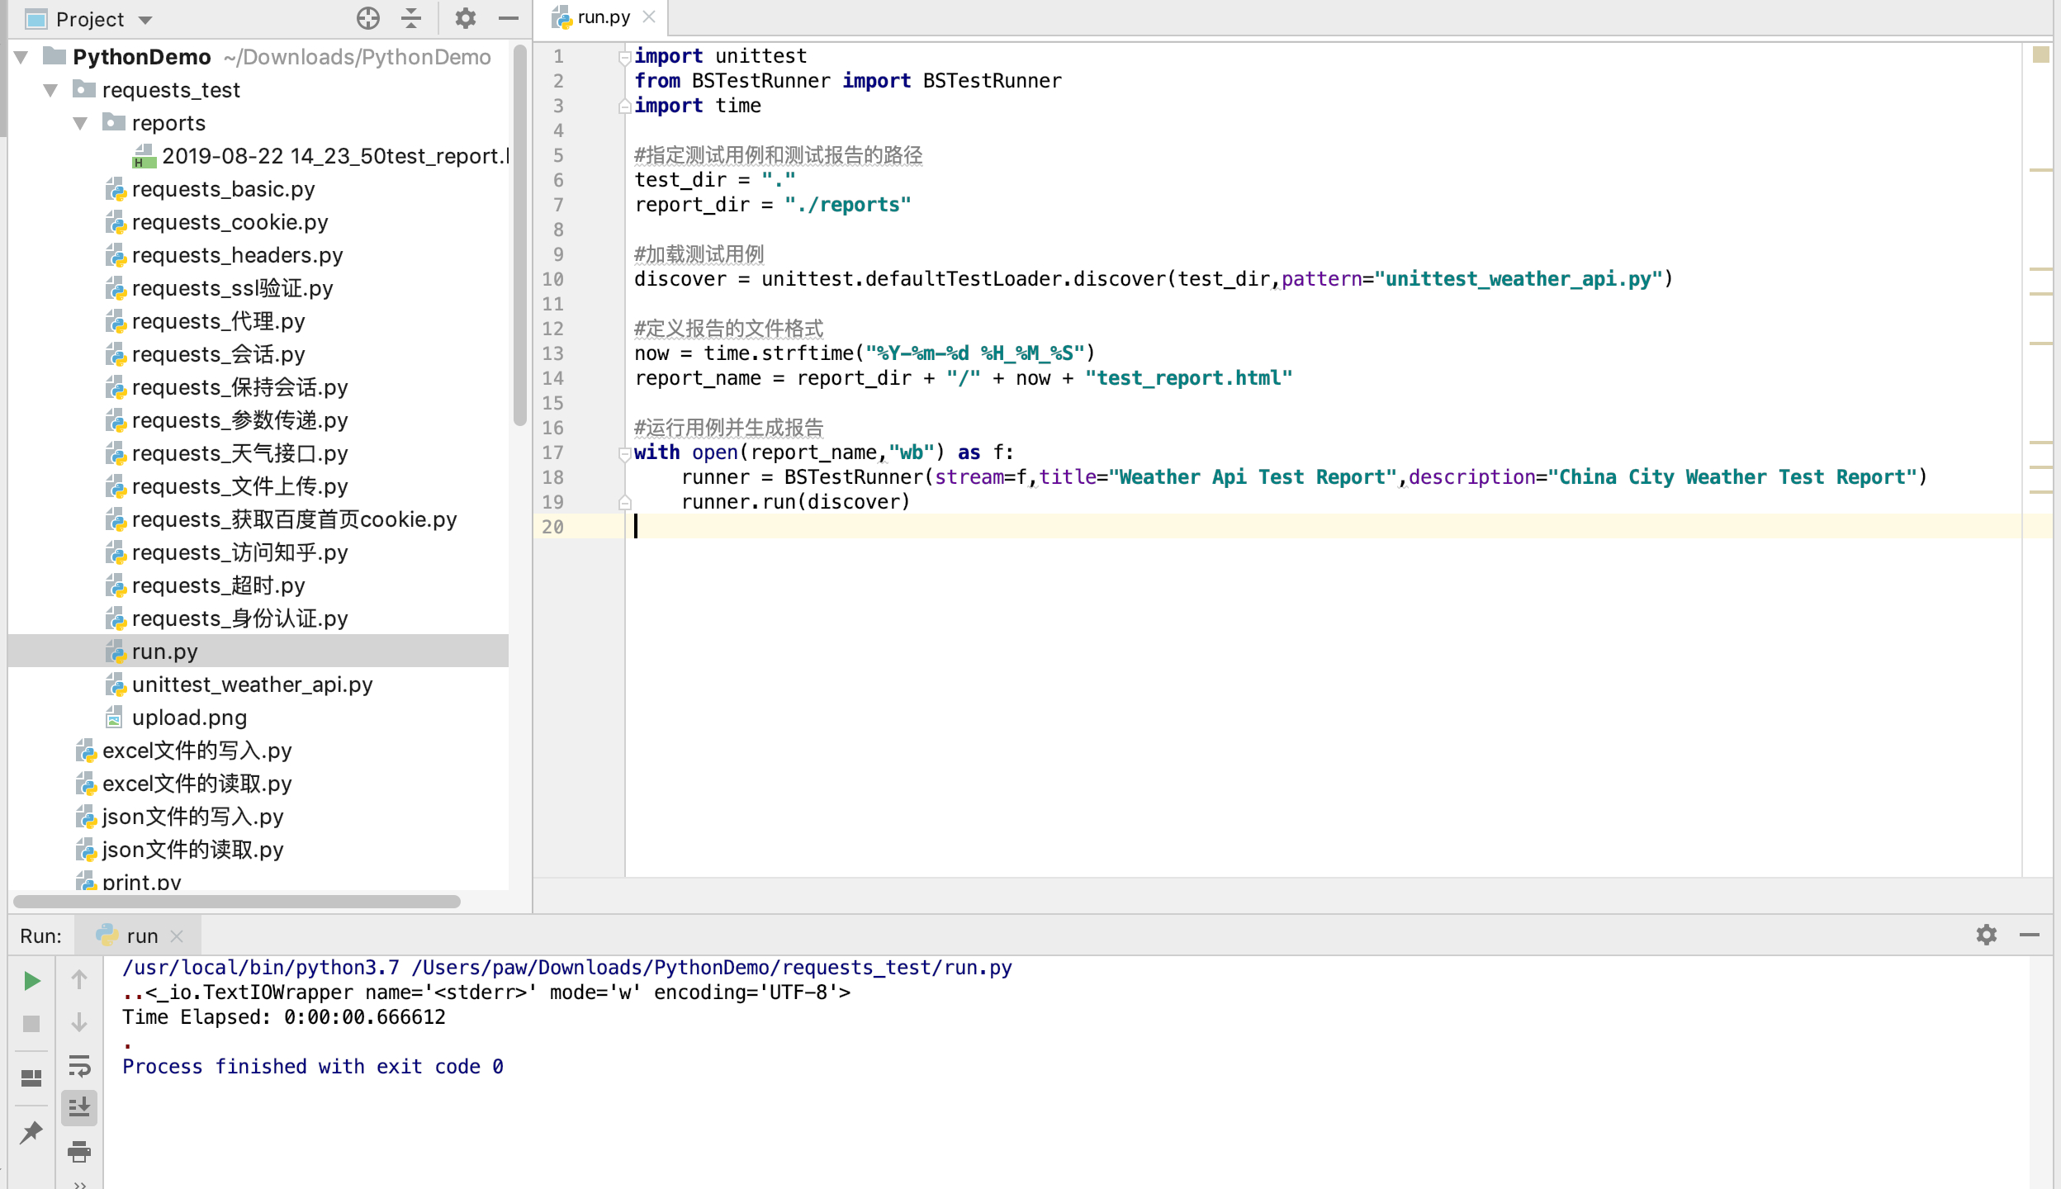
Task: Click the Project panel horizontal scrollbar
Action: point(237,902)
